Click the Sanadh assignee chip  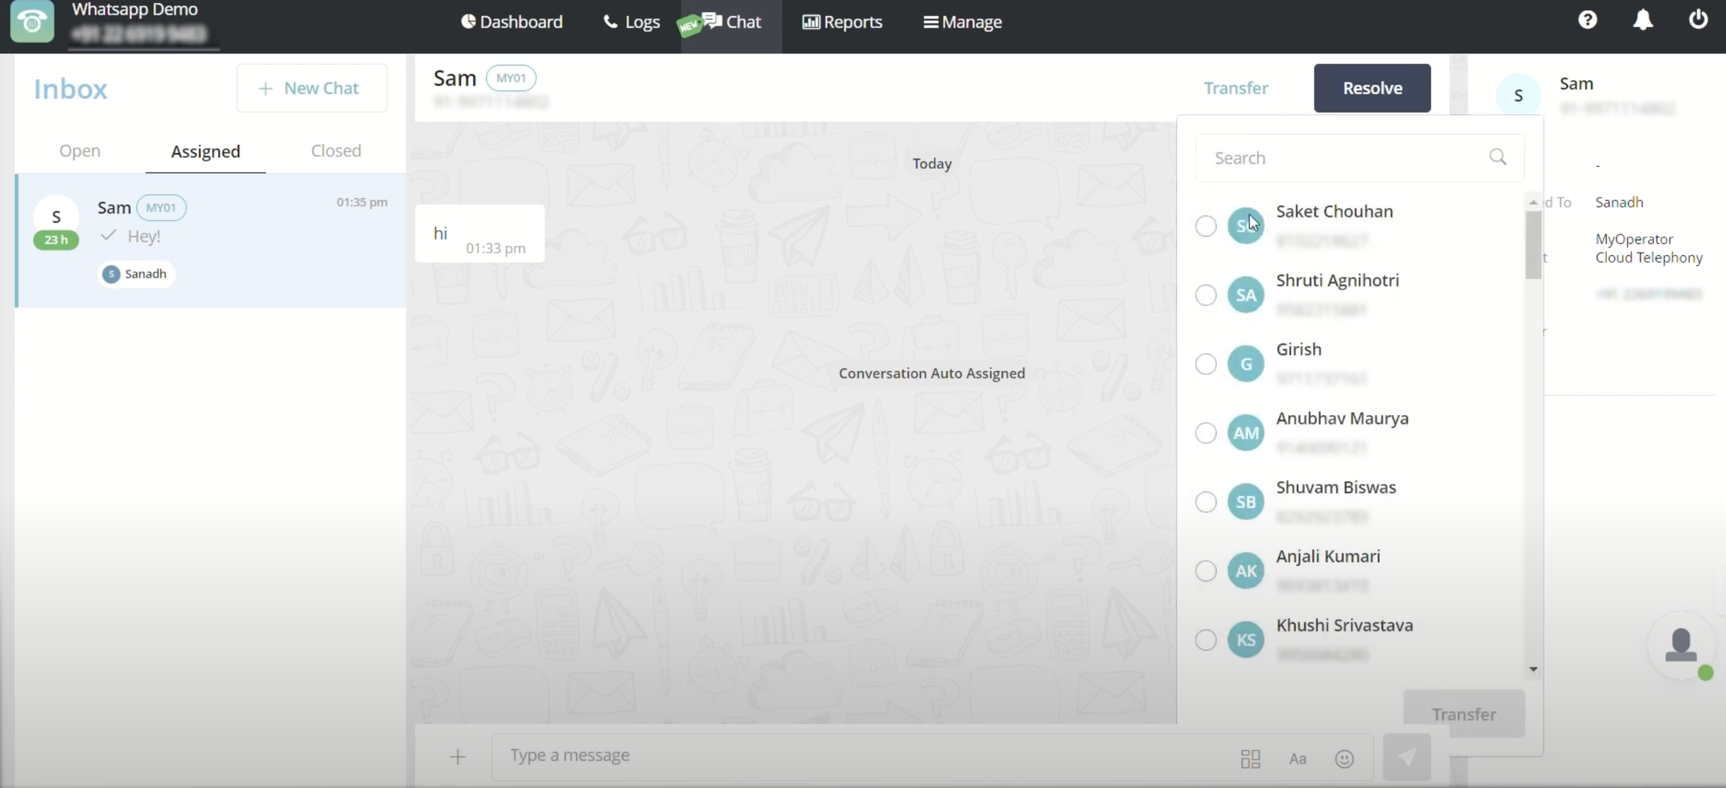136,274
